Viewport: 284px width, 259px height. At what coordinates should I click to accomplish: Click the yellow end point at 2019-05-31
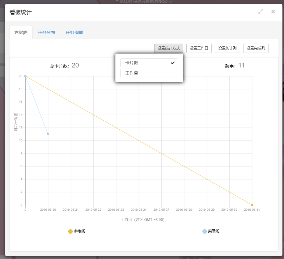click(x=252, y=205)
